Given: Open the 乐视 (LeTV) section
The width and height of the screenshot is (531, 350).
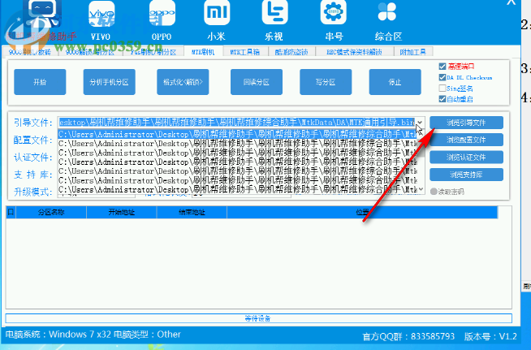Looking at the screenshot, I should (x=274, y=20).
